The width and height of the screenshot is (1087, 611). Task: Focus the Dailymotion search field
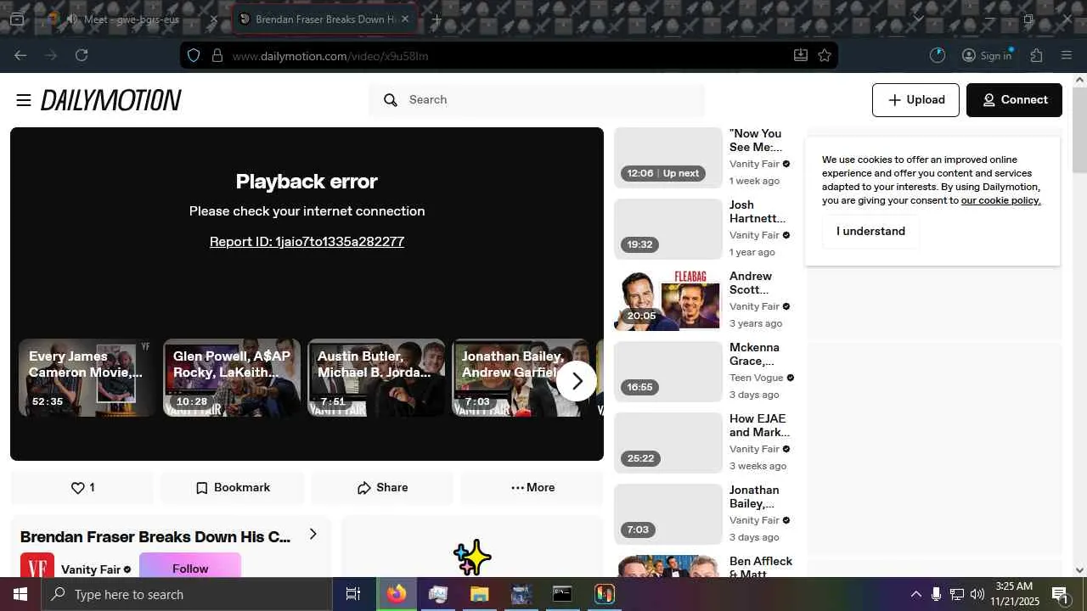click(538, 100)
